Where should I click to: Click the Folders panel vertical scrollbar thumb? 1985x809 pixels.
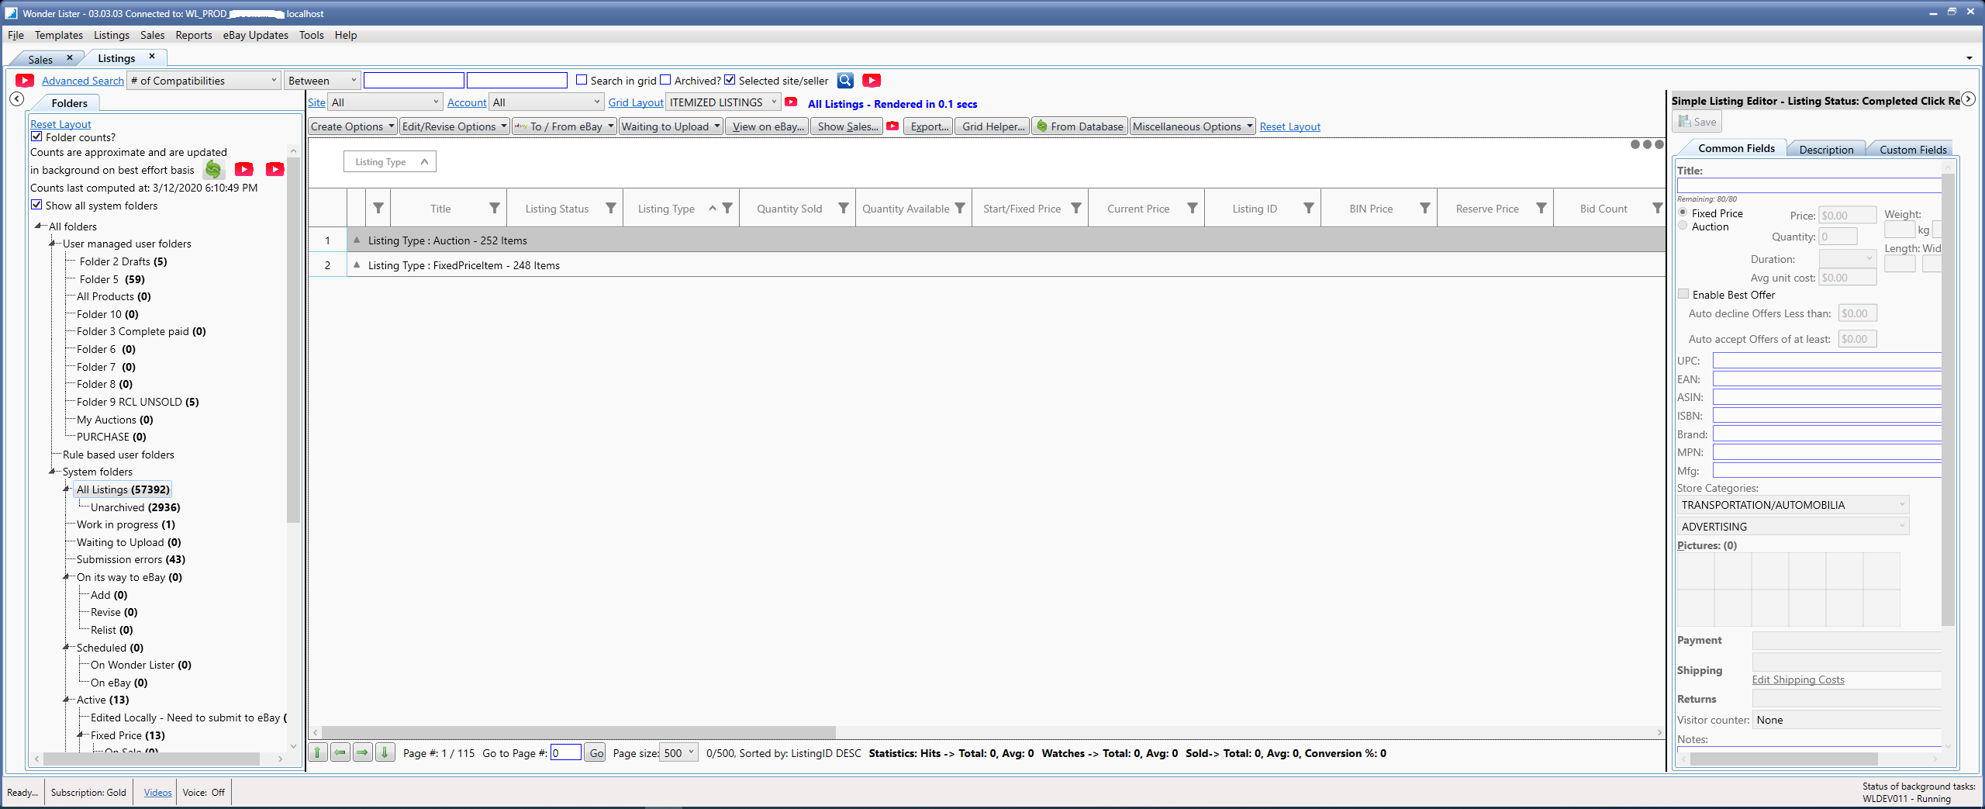(293, 339)
